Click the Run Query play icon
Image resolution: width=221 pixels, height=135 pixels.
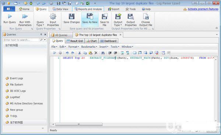[x=10, y=17]
